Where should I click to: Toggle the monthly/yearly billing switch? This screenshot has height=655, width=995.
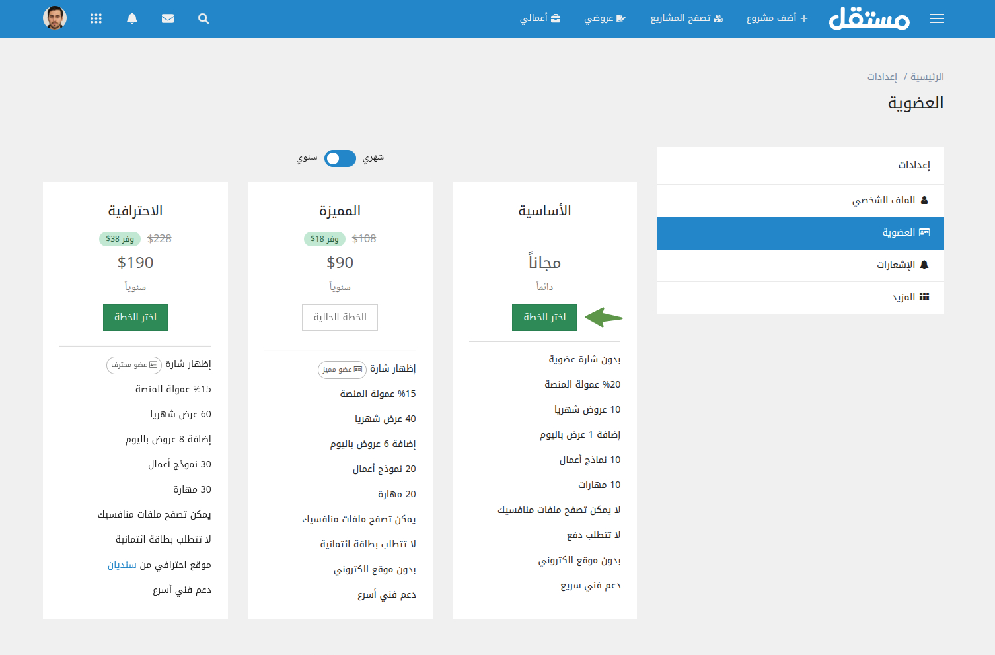point(340,158)
